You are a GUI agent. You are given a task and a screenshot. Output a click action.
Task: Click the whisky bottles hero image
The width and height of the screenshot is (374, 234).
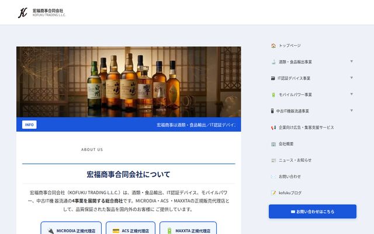[x=129, y=82]
